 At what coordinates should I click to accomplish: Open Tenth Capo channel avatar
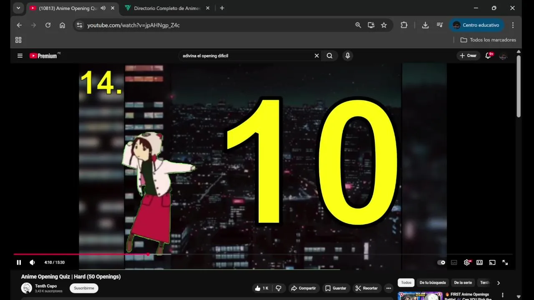point(27,288)
